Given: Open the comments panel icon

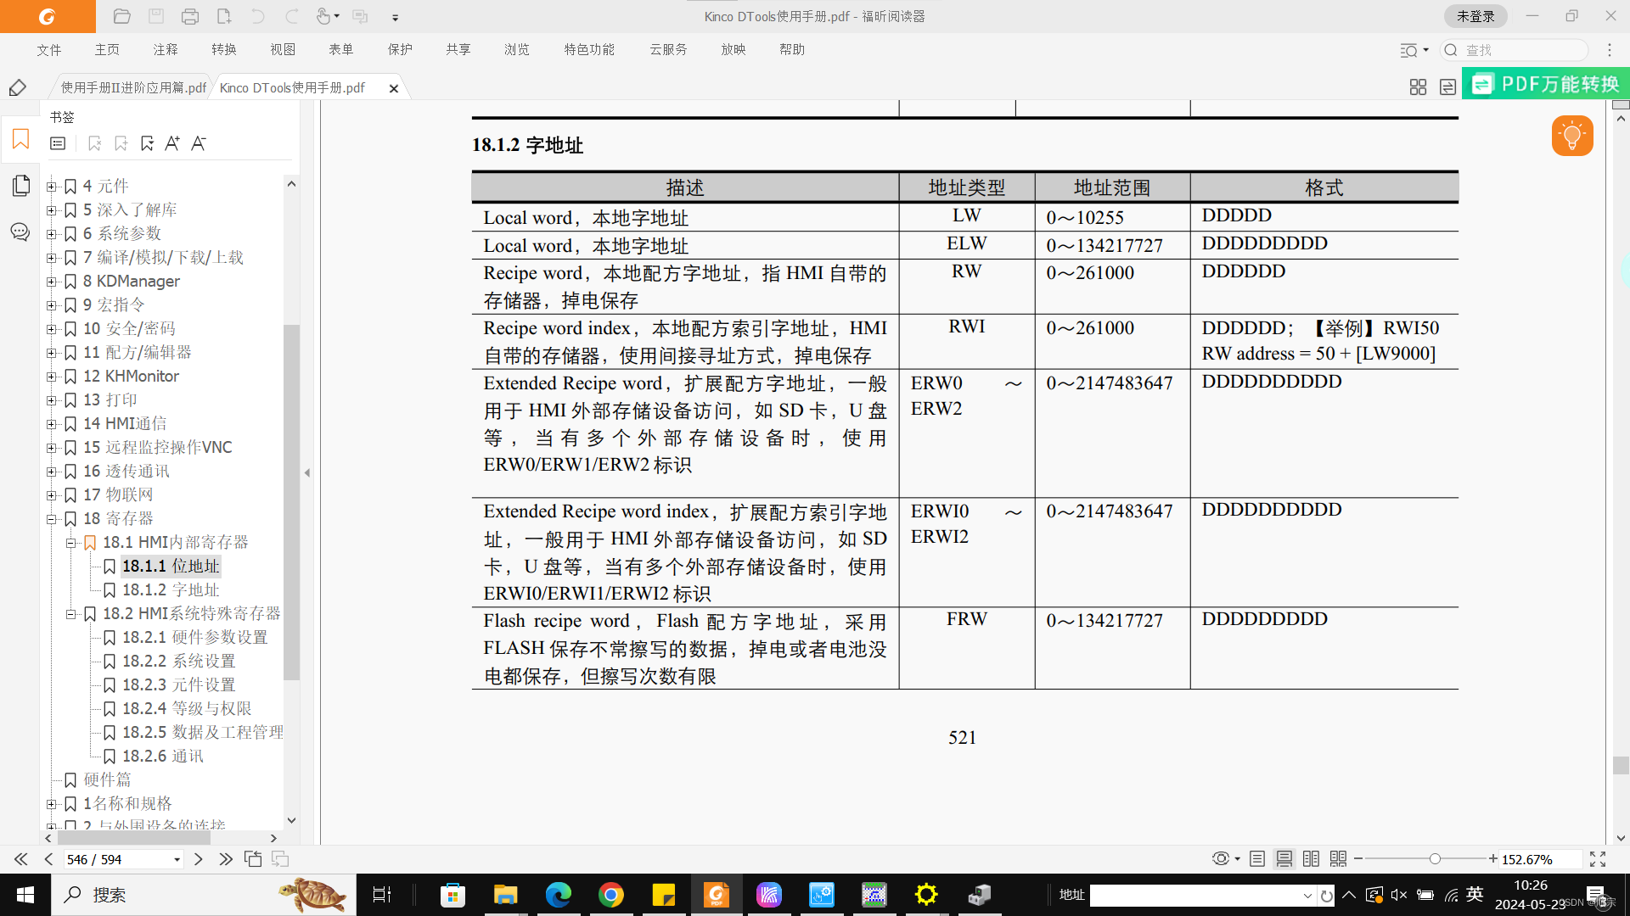Looking at the screenshot, I should (20, 232).
